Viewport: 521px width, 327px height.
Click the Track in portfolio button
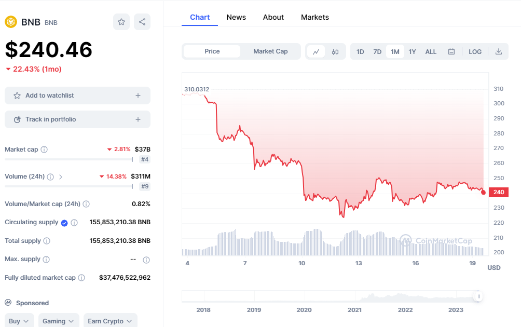point(77,119)
